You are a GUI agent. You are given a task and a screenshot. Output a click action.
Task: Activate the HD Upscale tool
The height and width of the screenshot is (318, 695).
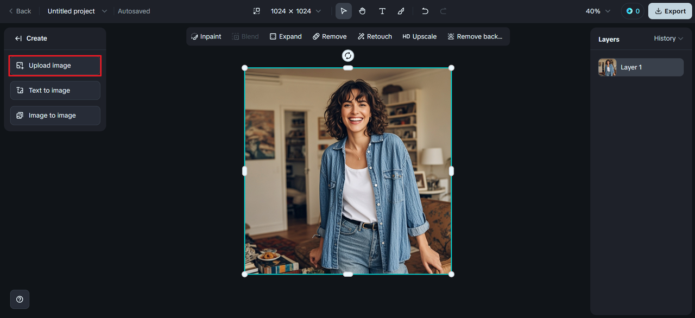(419, 36)
